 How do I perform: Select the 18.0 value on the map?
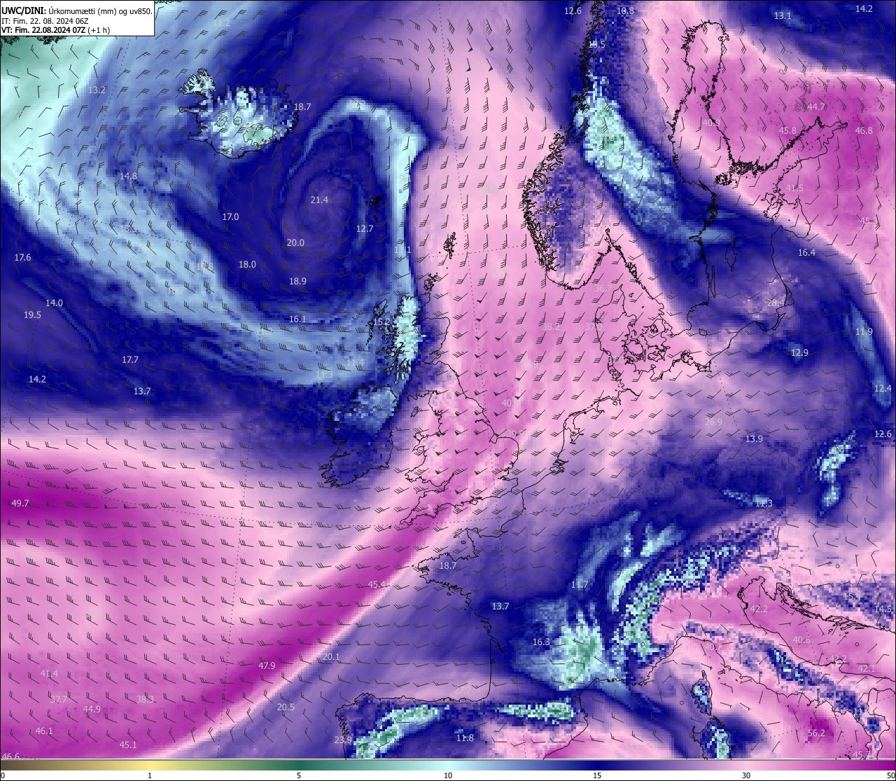pos(247,264)
